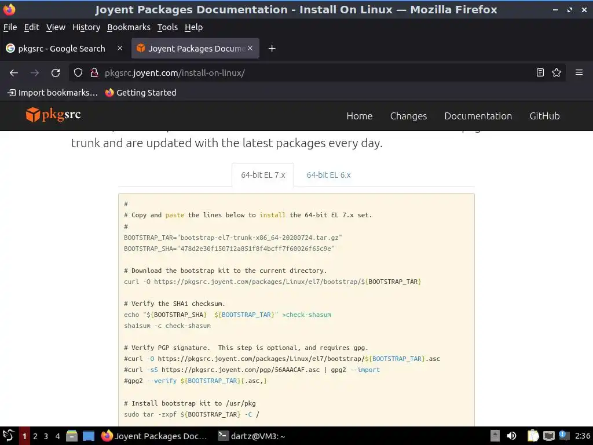Close the pkgsrc Google Search tab
Screen dimensions: 593x445
(x=120, y=48)
